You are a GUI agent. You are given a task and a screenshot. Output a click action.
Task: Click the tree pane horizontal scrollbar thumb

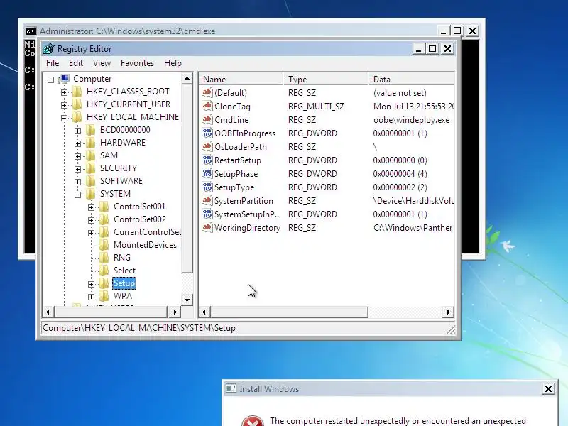click(x=111, y=312)
